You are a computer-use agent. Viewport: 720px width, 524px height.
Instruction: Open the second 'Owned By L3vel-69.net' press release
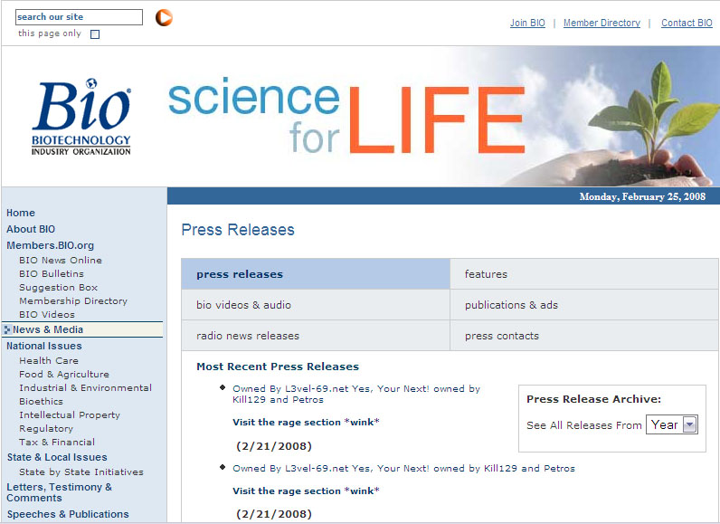point(403,469)
